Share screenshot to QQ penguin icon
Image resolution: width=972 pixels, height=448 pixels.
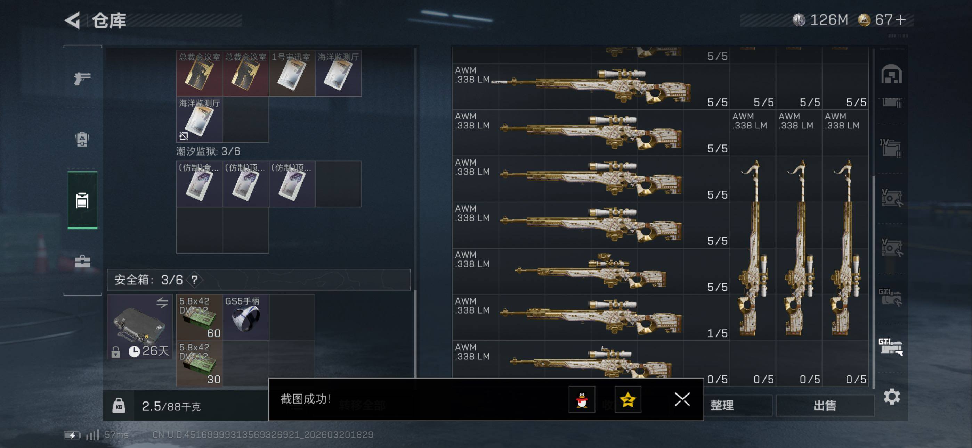point(582,399)
